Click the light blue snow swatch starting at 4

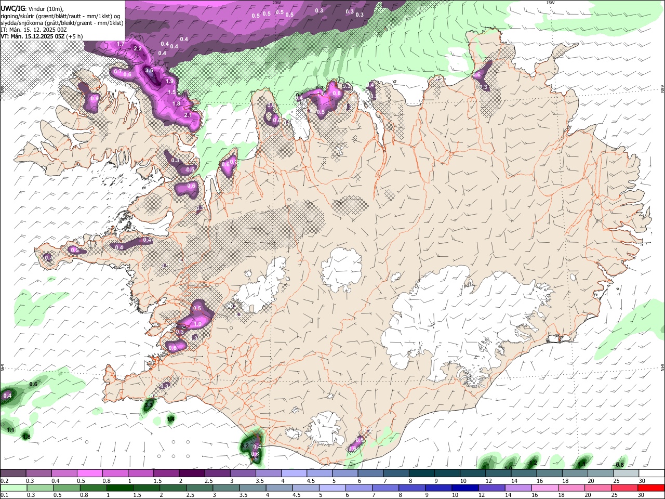click(294, 473)
